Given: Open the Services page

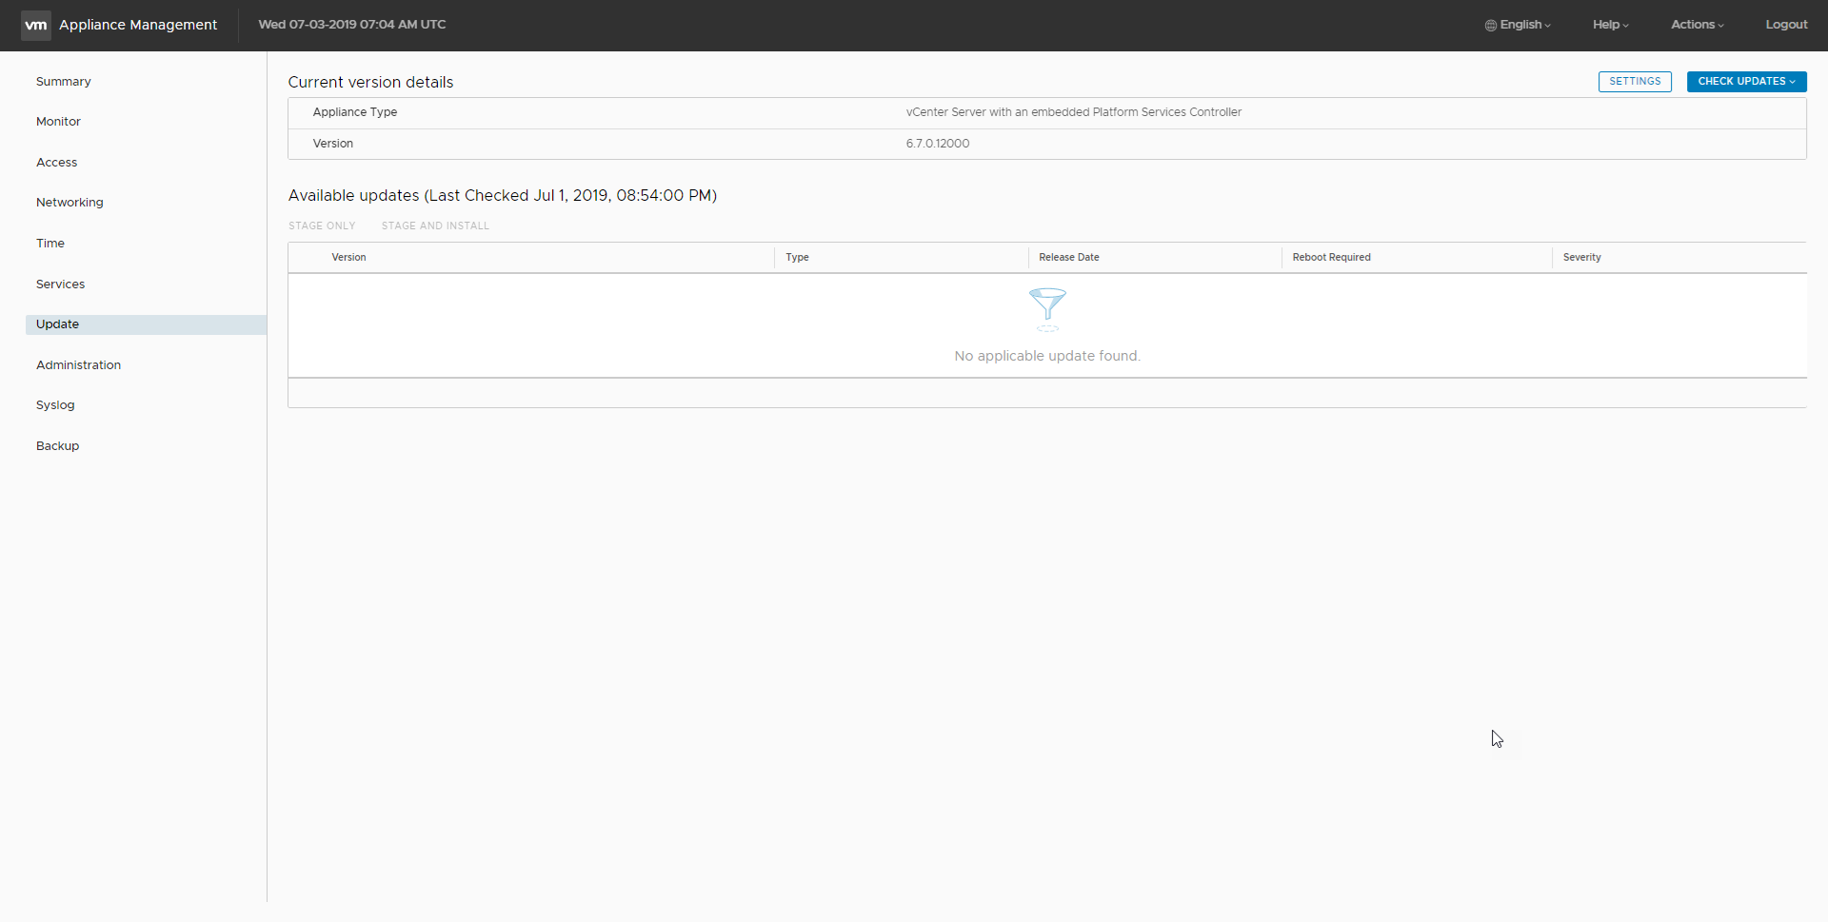Looking at the screenshot, I should pos(60,284).
